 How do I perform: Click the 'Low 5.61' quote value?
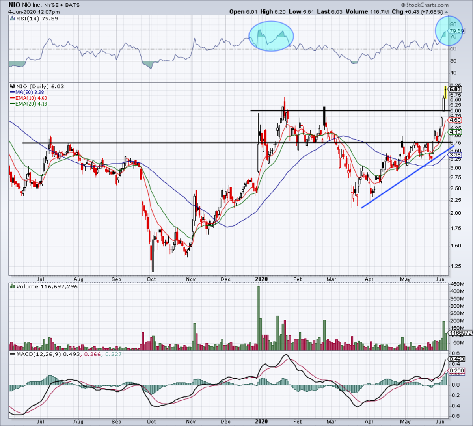pos(300,11)
